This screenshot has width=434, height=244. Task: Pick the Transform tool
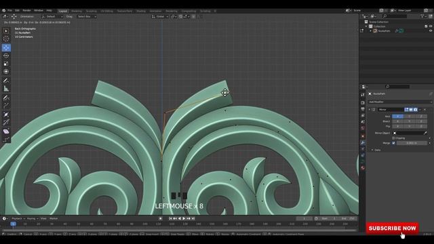tap(6, 72)
